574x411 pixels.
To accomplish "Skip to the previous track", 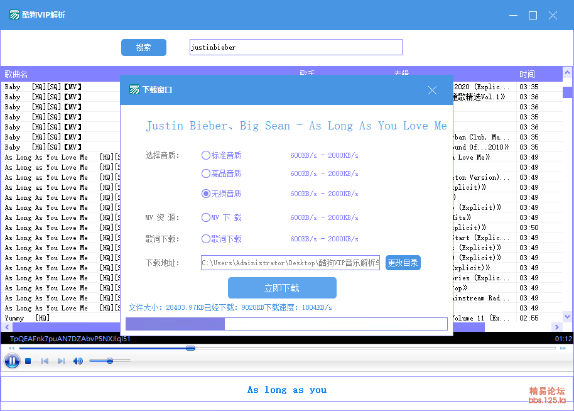I will click(45, 361).
